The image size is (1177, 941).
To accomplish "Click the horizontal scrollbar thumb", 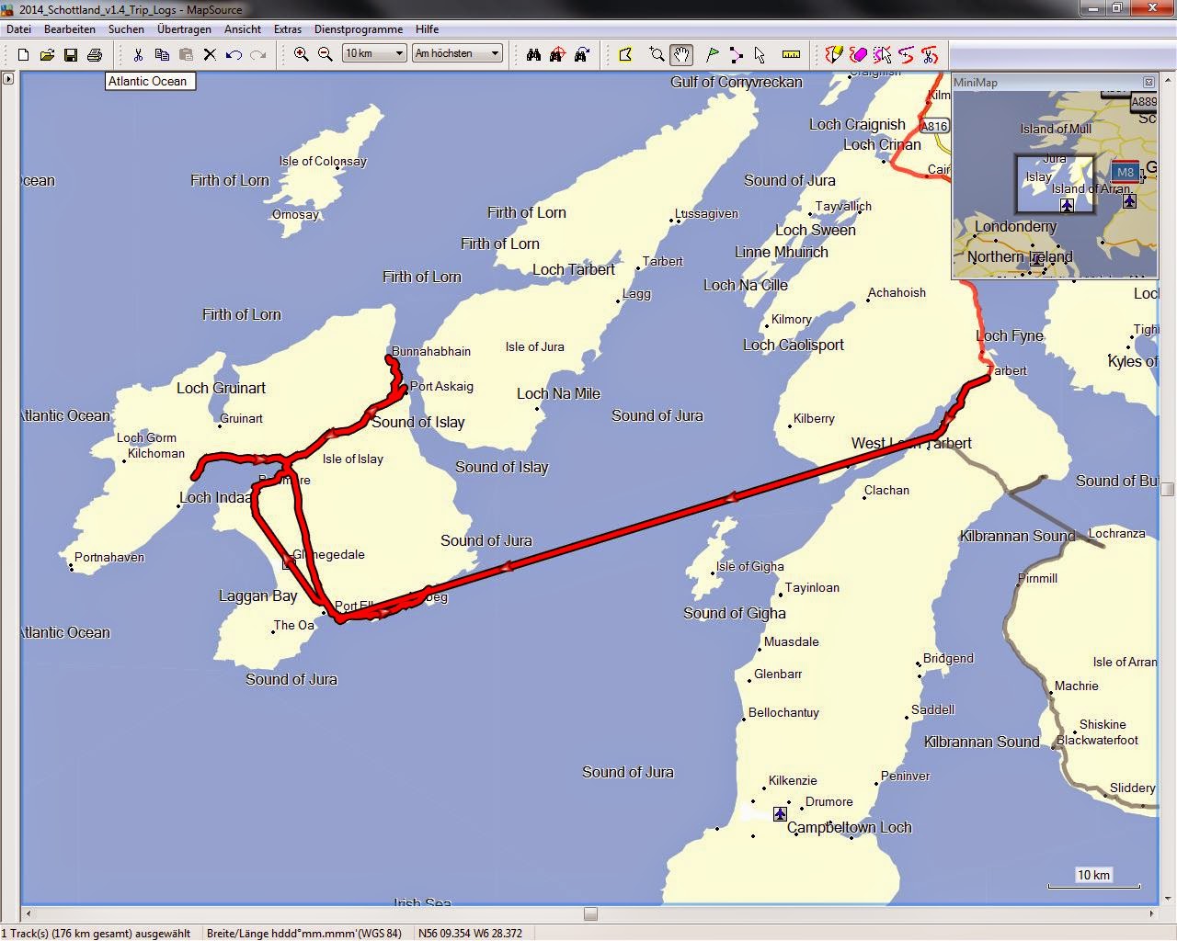I will coord(590,913).
